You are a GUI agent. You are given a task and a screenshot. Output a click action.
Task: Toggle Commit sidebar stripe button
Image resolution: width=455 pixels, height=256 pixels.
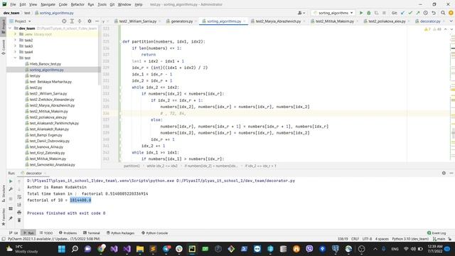3,47
